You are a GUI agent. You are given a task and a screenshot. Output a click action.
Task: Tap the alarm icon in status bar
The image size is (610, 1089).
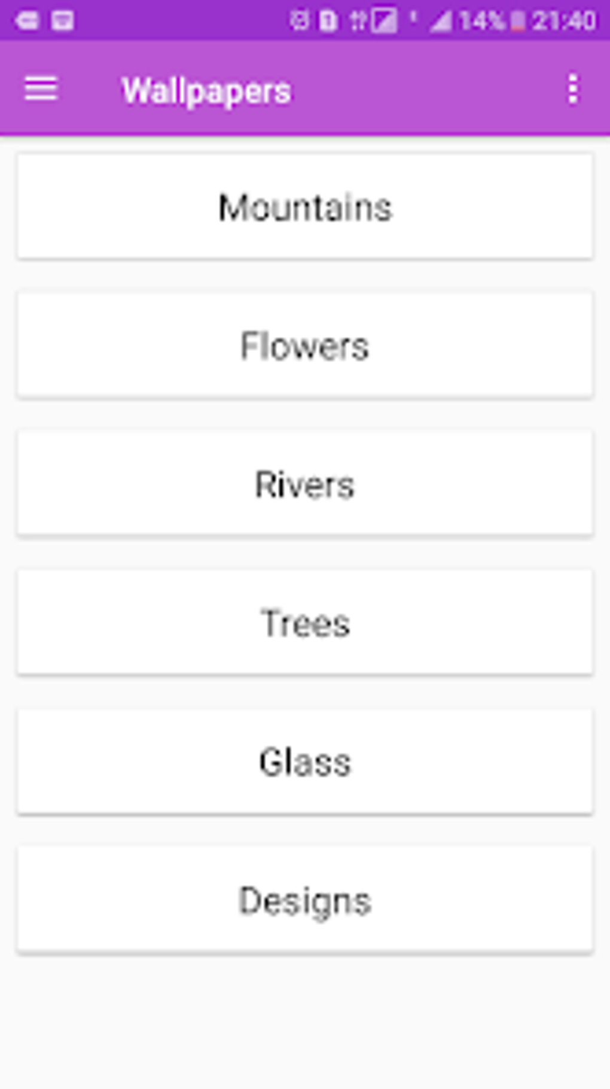[x=299, y=22]
